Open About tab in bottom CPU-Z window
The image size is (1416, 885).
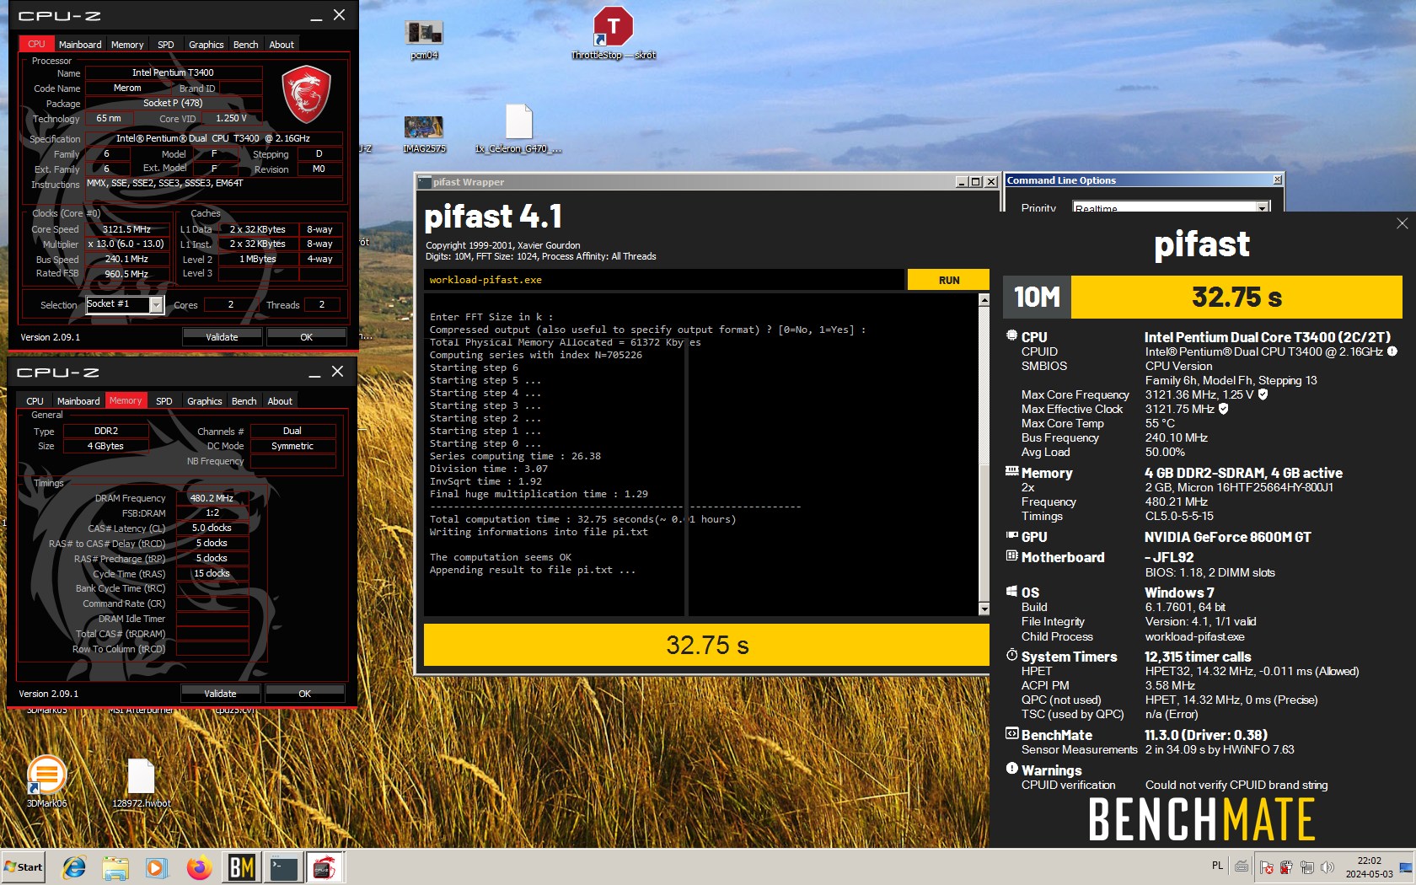(x=280, y=401)
